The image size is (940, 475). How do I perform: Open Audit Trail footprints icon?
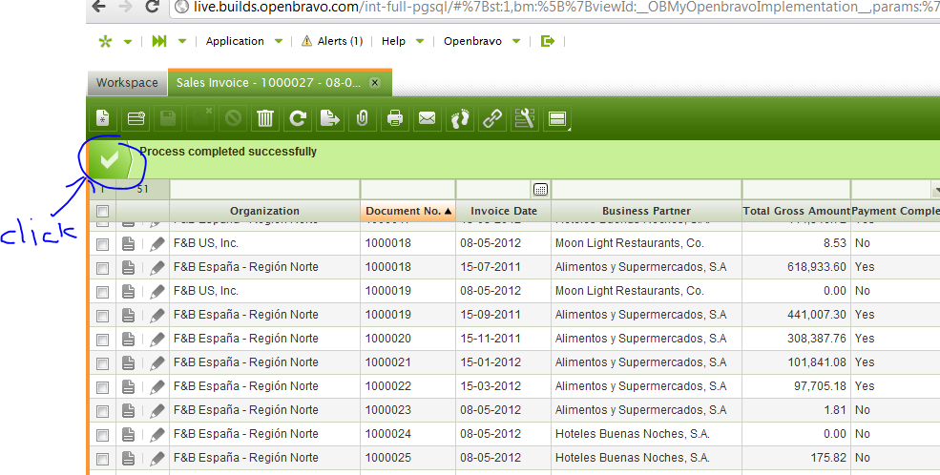pos(460,118)
